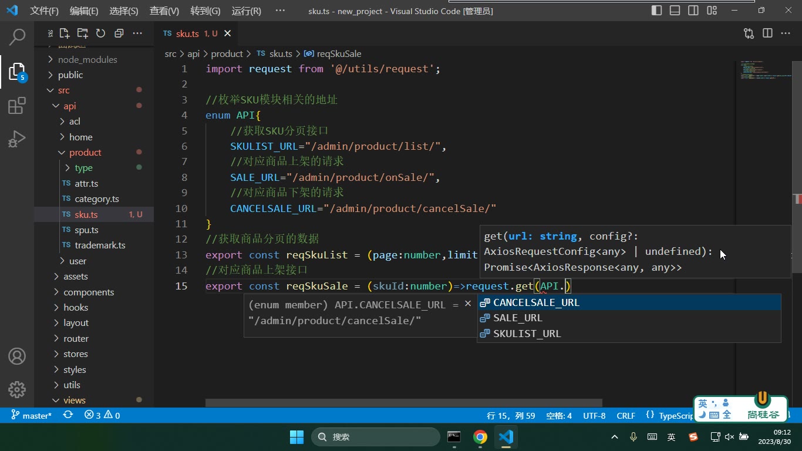
Task: Open errors and warnings status indicator
Action: [102, 415]
